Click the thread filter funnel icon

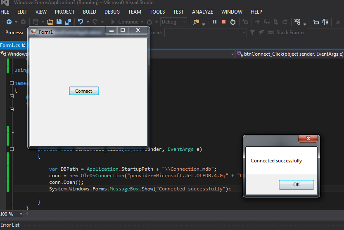click(252, 33)
